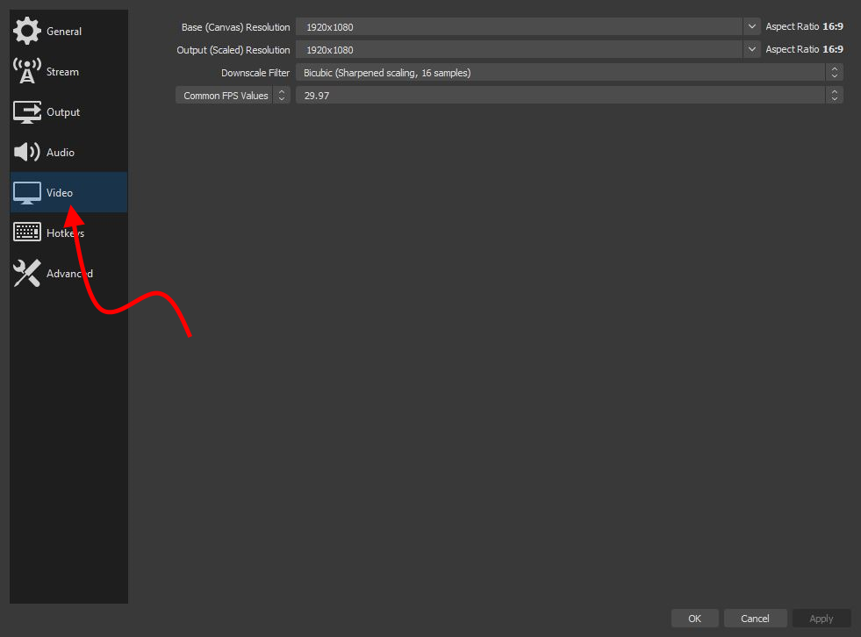
Task: Click the Advanced tools icon
Action: (27, 273)
